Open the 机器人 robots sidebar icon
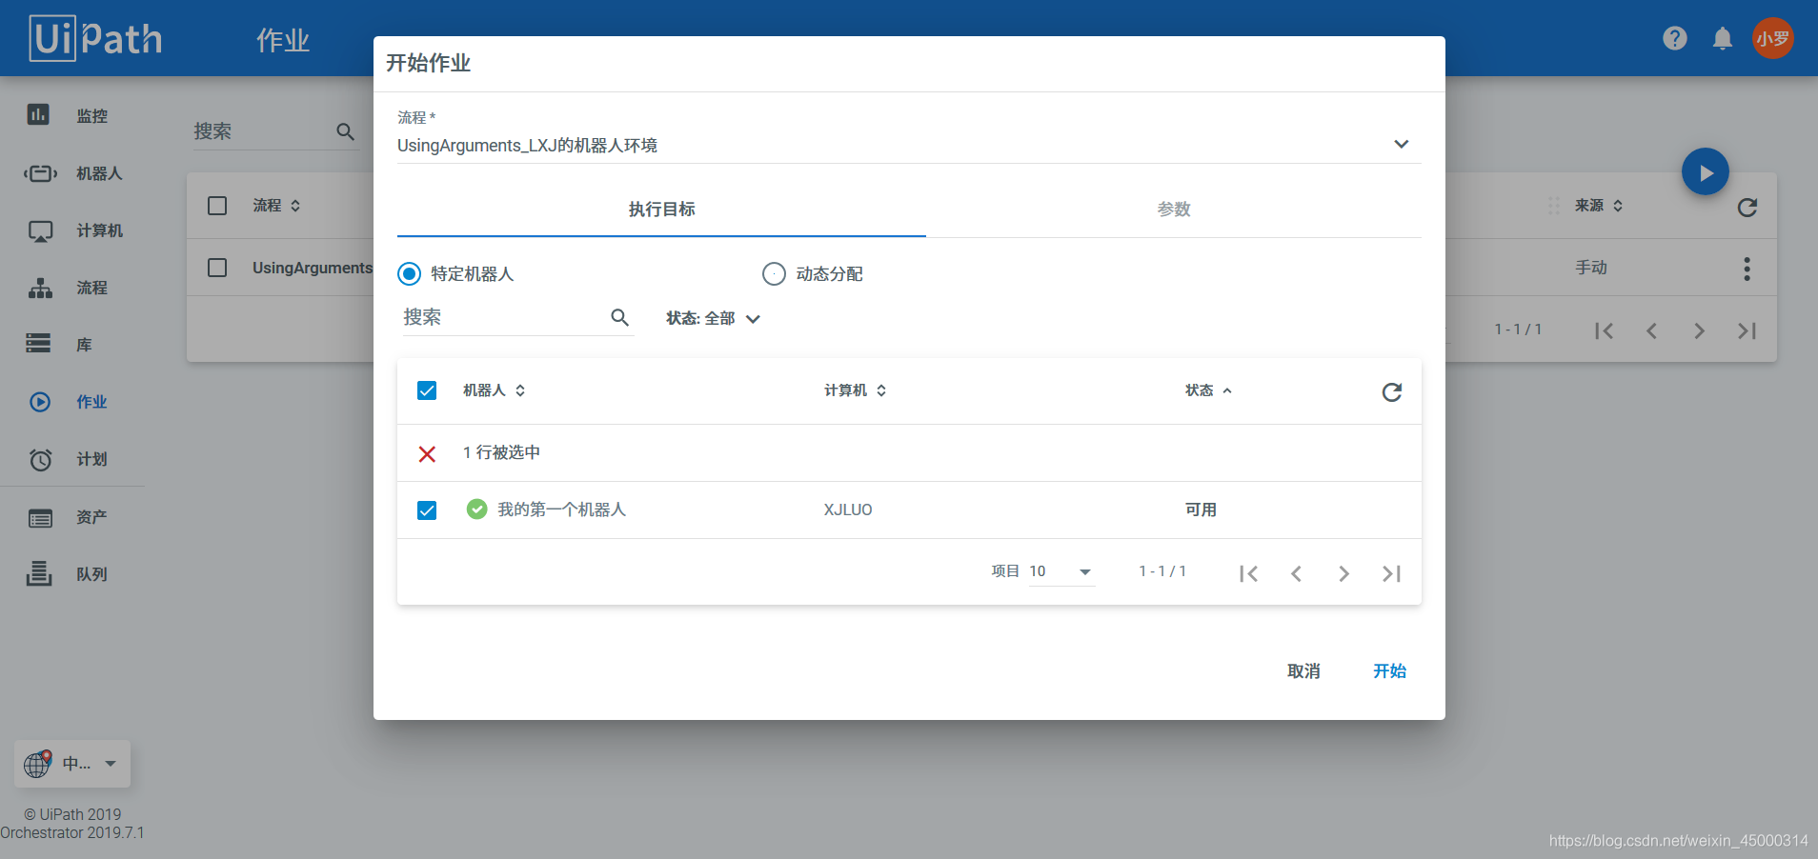 [40, 173]
